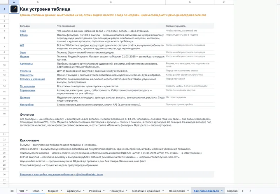Open the all sheets list icon
Screen dimensions: 280x194
[x=12, y=191]
